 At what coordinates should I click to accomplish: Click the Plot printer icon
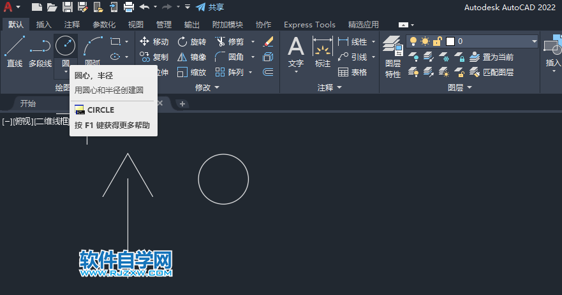[x=129, y=7]
